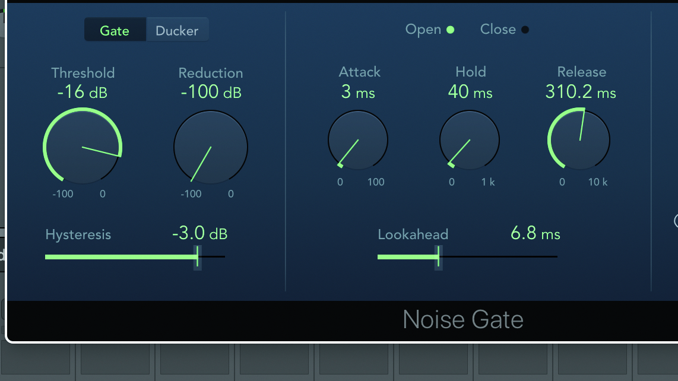Click the Hold value 40 ms

[x=470, y=92]
